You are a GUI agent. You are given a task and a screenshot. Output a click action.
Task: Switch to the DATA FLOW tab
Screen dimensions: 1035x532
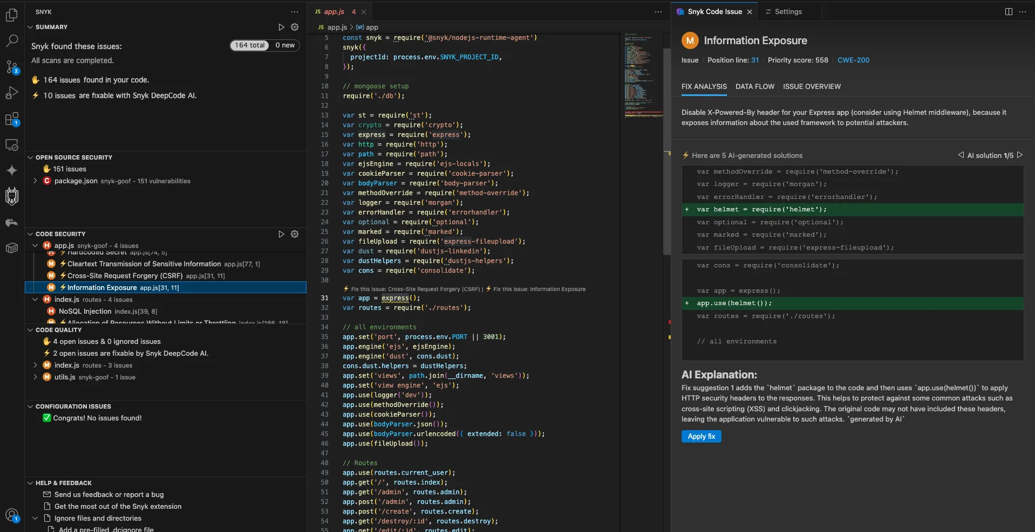point(754,86)
